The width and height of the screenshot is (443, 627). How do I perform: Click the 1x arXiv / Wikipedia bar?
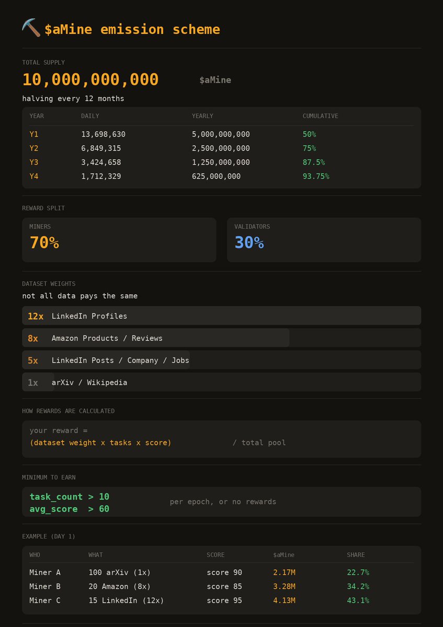tap(221, 382)
